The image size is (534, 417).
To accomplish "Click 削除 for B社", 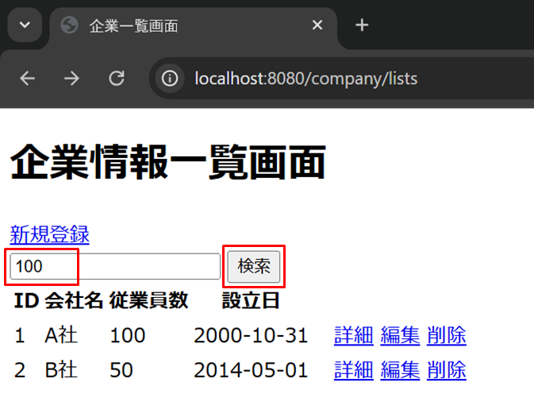I will tap(447, 370).
